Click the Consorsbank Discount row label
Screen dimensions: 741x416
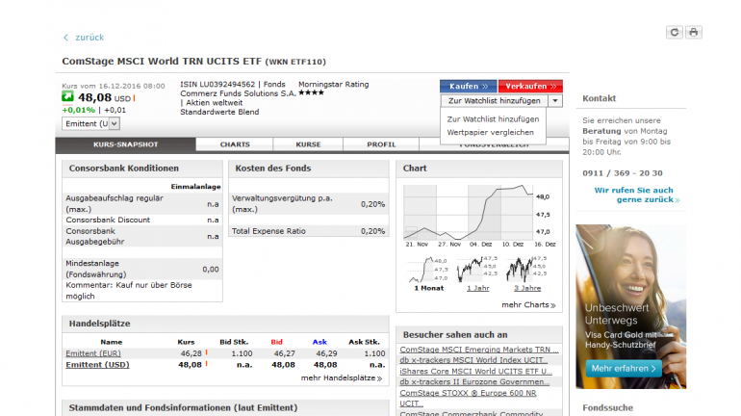click(108, 221)
